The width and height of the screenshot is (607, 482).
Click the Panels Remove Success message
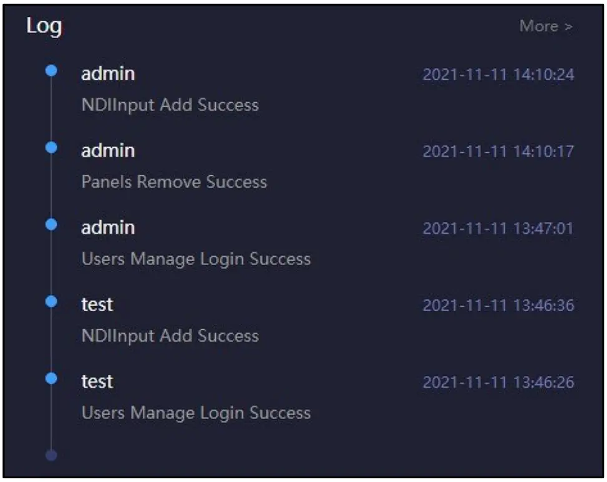pyautogui.click(x=174, y=182)
